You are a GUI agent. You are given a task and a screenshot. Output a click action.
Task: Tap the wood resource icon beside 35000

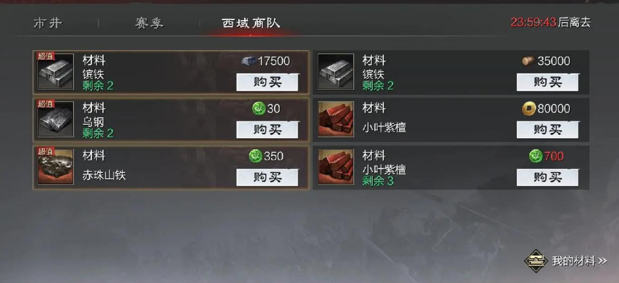(528, 61)
